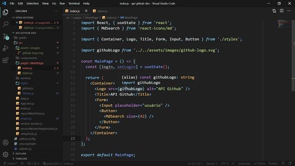295x166 pixels.
Task: Expand the services folder
Action: [x=37, y=78]
